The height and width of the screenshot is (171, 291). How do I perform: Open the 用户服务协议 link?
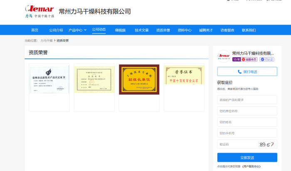coord(252,166)
